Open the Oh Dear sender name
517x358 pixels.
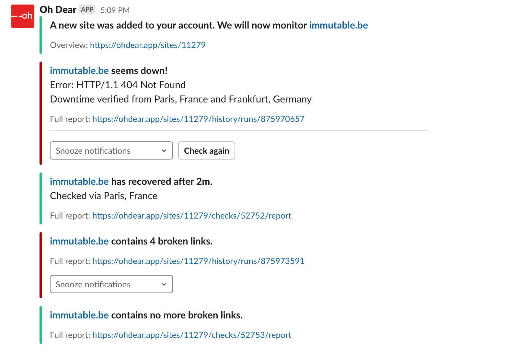click(58, 10)
